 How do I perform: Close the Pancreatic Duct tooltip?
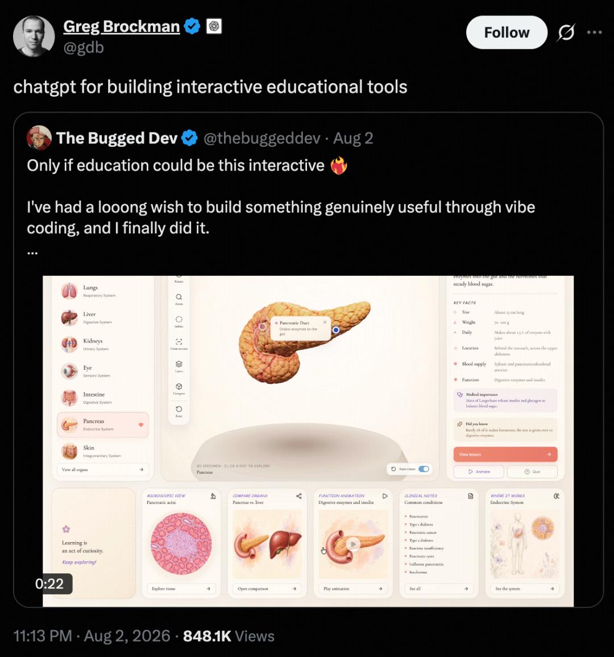click(325, 322)
